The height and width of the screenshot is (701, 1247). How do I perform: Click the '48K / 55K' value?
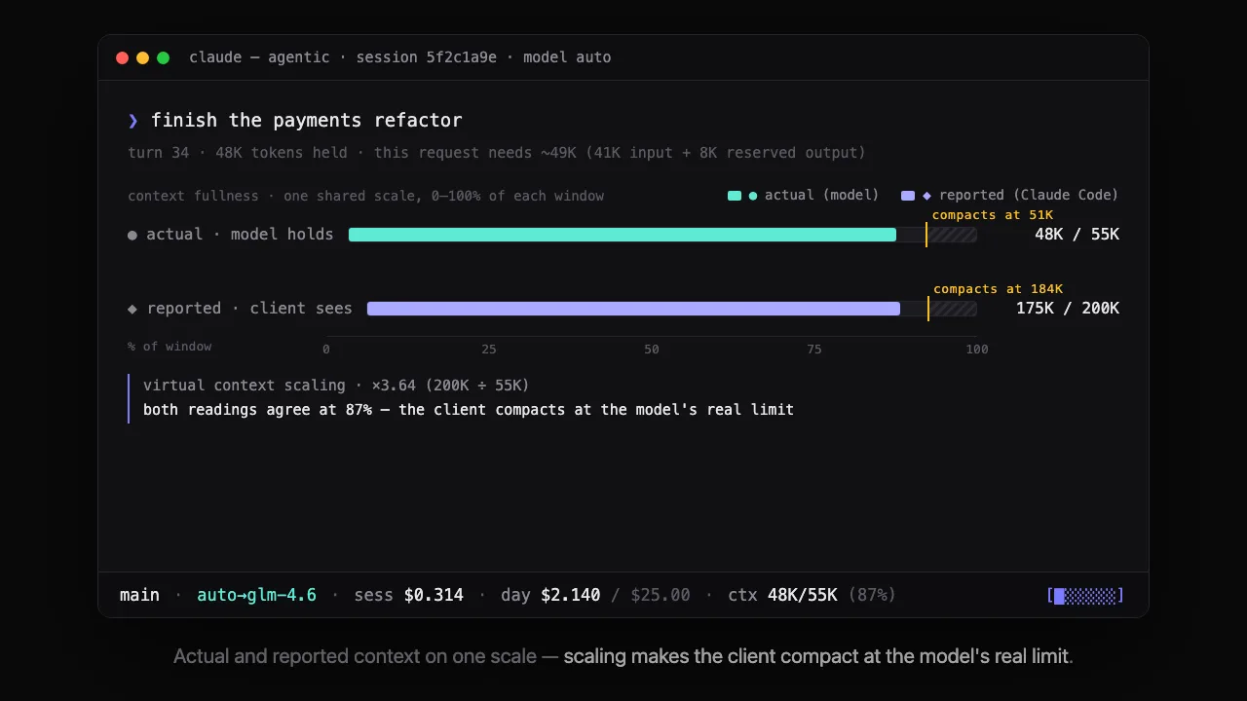point(1077,235)
